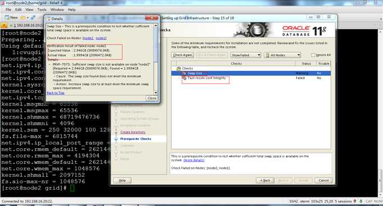Click the Back to Top link
Image resolution: width=383 pixels, height=206 pixels.
pyautogui.click(x=56, y=93)
